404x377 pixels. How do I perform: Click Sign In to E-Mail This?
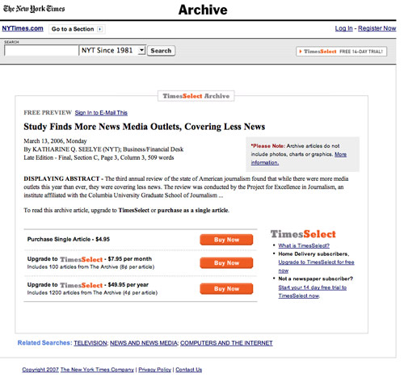coord(101,113)
